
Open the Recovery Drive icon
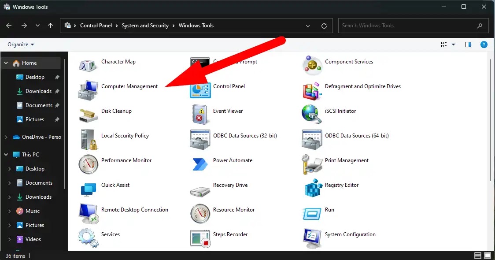(200, 191)
